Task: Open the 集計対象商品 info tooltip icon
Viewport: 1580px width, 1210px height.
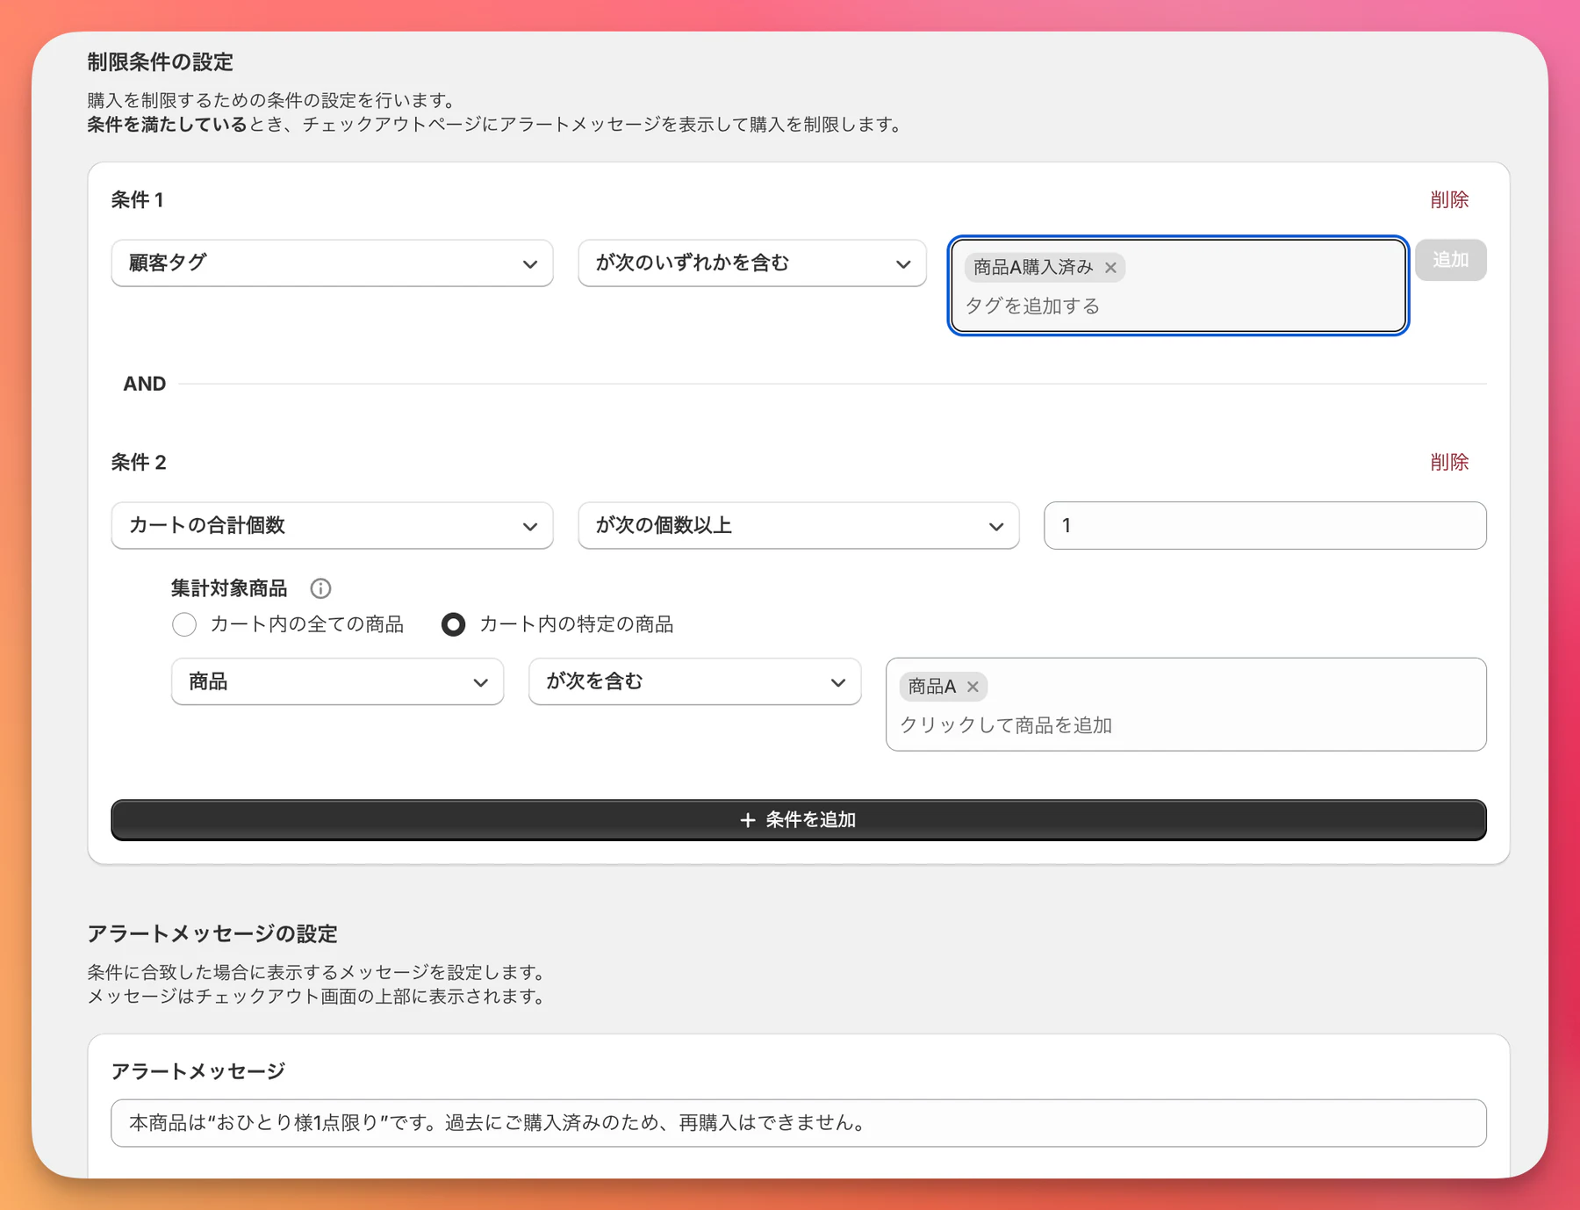Action: point(320,588)
